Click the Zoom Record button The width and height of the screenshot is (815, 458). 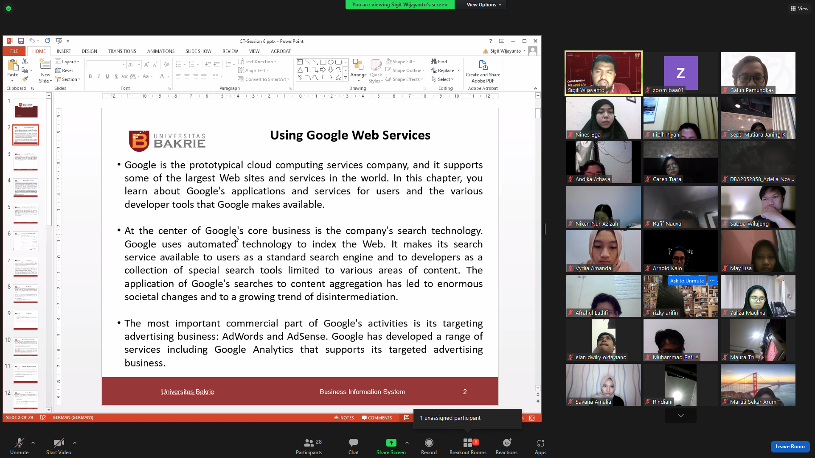tap(429, 446)
